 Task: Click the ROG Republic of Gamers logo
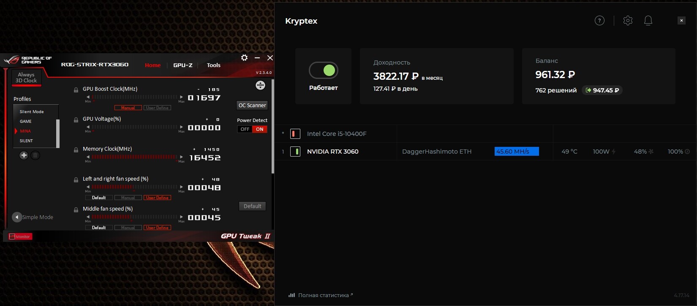28,60
